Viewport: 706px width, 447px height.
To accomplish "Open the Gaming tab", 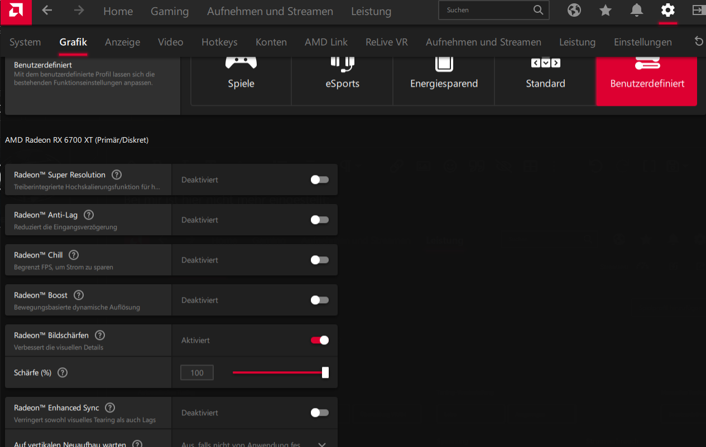I will coord(170,11).
